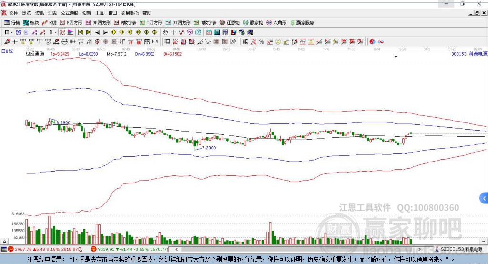
Task: Select the zigzag wave line tool
Action: pos(208,42)
